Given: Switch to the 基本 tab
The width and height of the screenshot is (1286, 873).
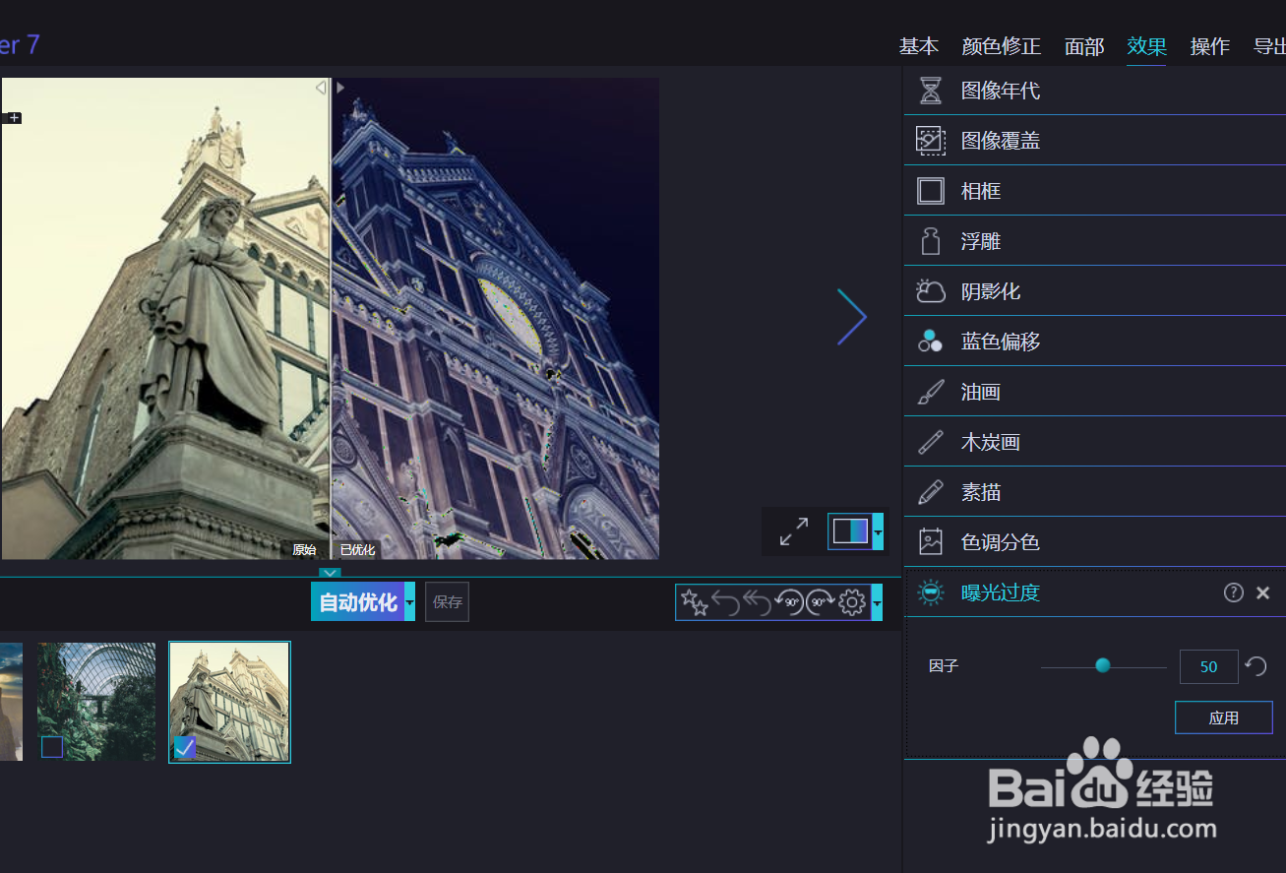Looking at the screenshot, I should (919, 46).
